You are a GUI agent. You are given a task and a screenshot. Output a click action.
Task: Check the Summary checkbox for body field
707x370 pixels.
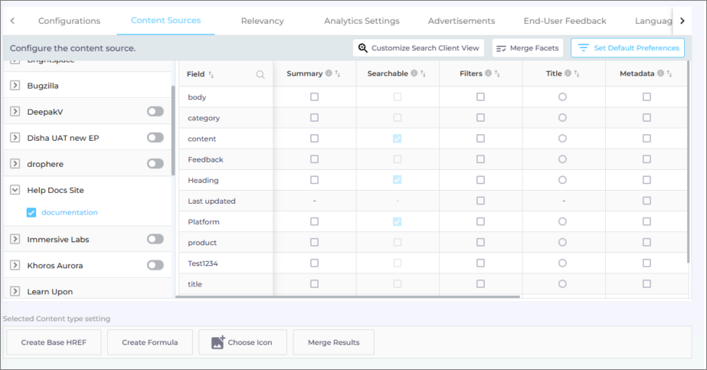point(314,97)
